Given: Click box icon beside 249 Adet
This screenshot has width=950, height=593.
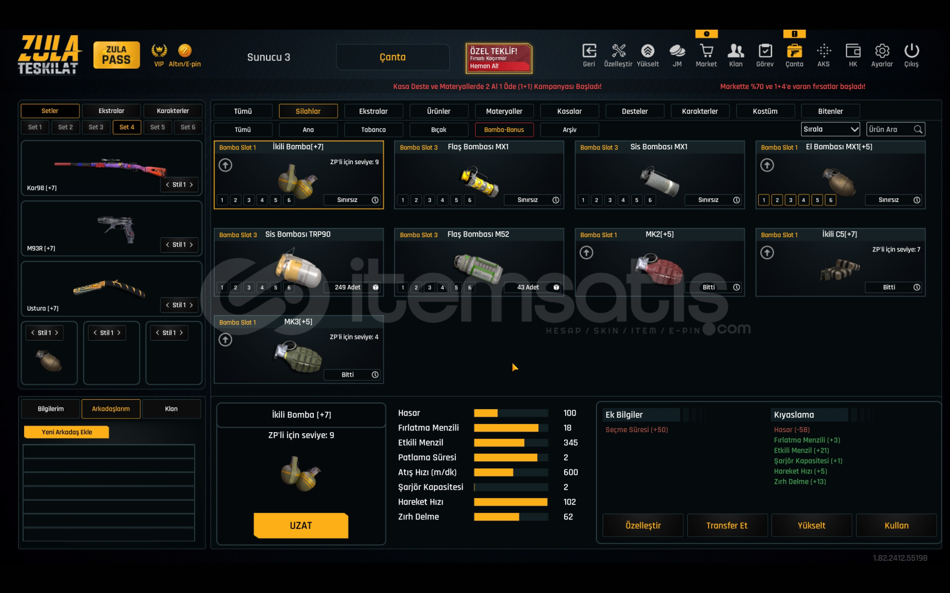Looking at the screenshot, I should point(375,287).
